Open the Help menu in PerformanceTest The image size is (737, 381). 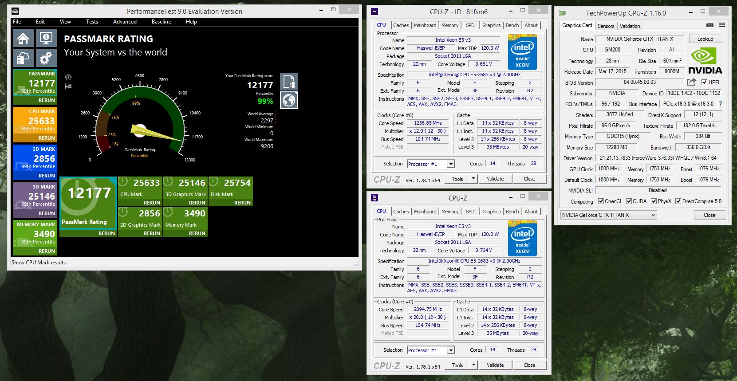191,22
